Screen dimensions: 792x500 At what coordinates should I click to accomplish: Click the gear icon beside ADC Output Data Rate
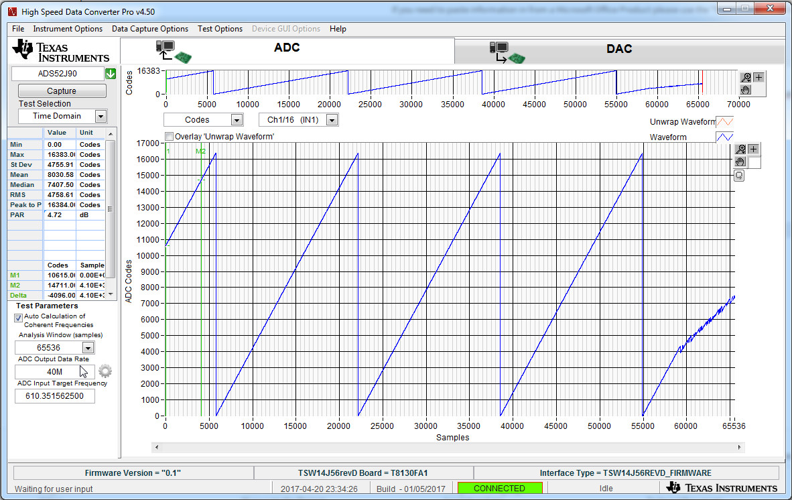click(105, 371)
